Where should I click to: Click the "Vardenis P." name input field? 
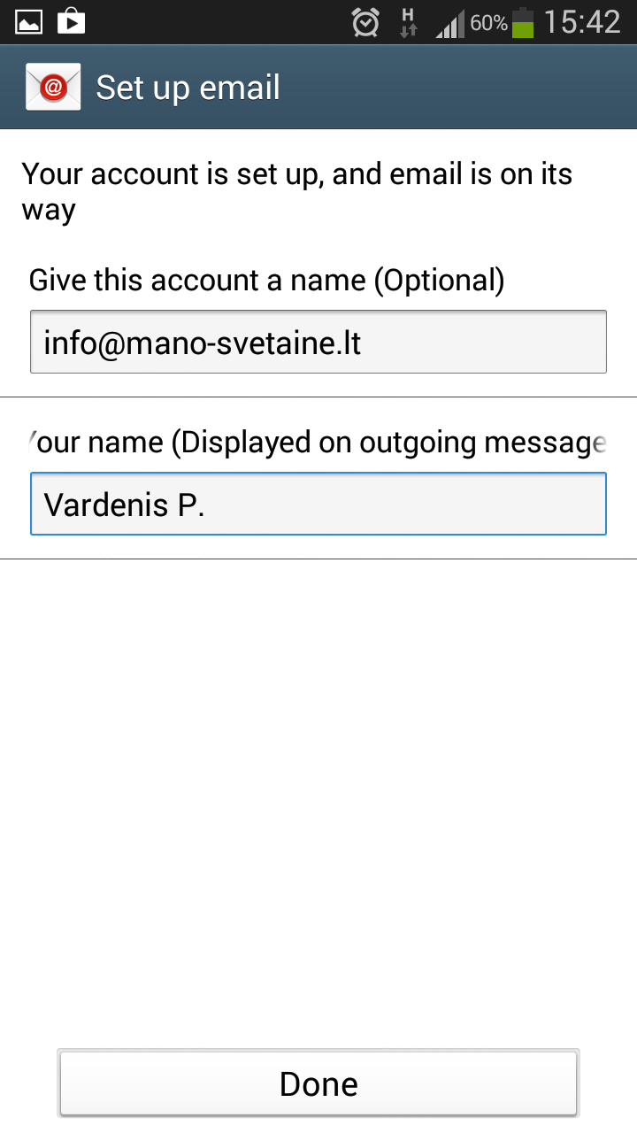coord(318,504)
